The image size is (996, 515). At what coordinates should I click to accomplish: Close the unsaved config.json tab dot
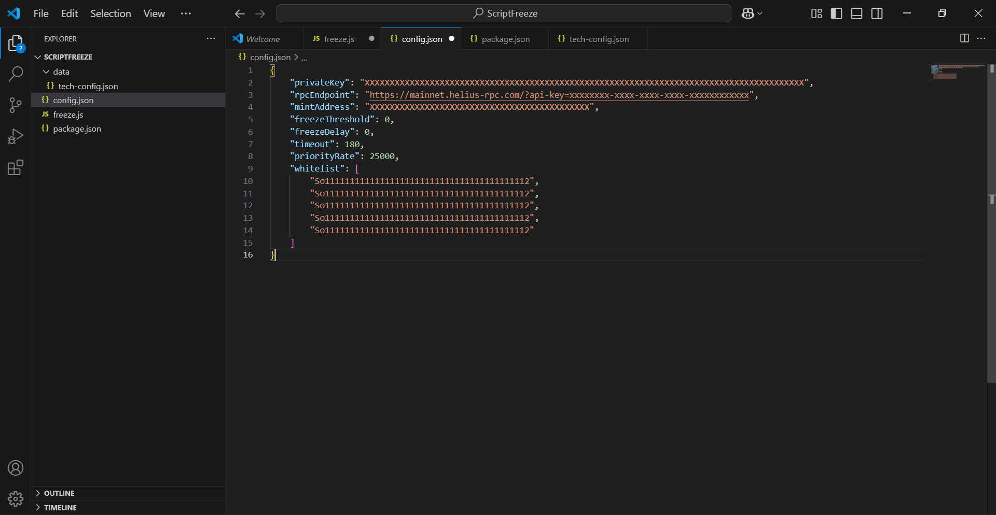[x=452, y=38]
